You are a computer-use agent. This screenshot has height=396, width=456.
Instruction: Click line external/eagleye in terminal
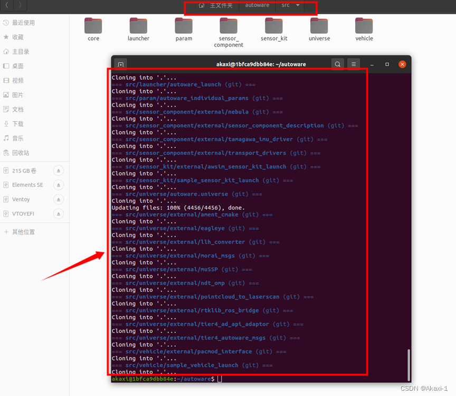tap(185, 229)
